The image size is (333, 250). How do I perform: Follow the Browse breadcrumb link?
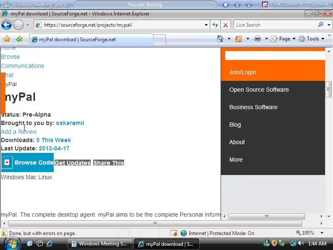(x=10, y=57)
